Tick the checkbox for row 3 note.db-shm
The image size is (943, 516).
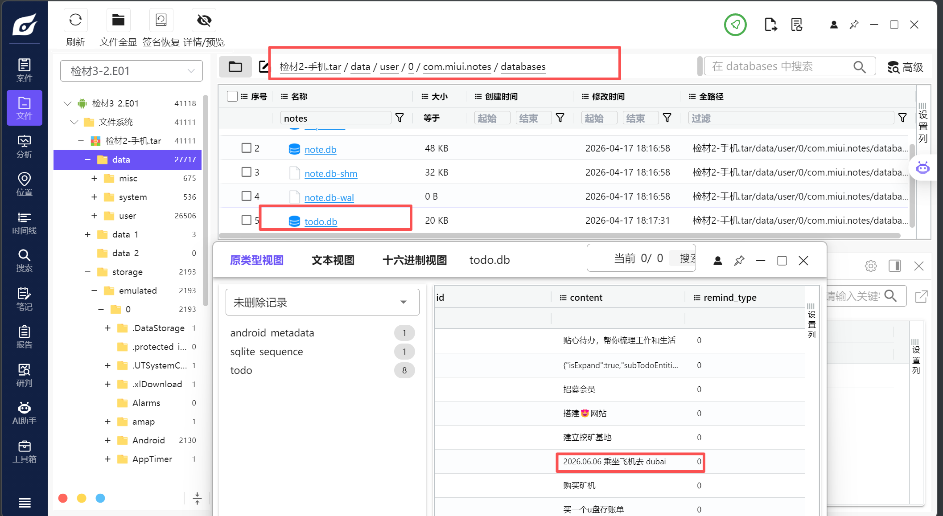point(246,172)
